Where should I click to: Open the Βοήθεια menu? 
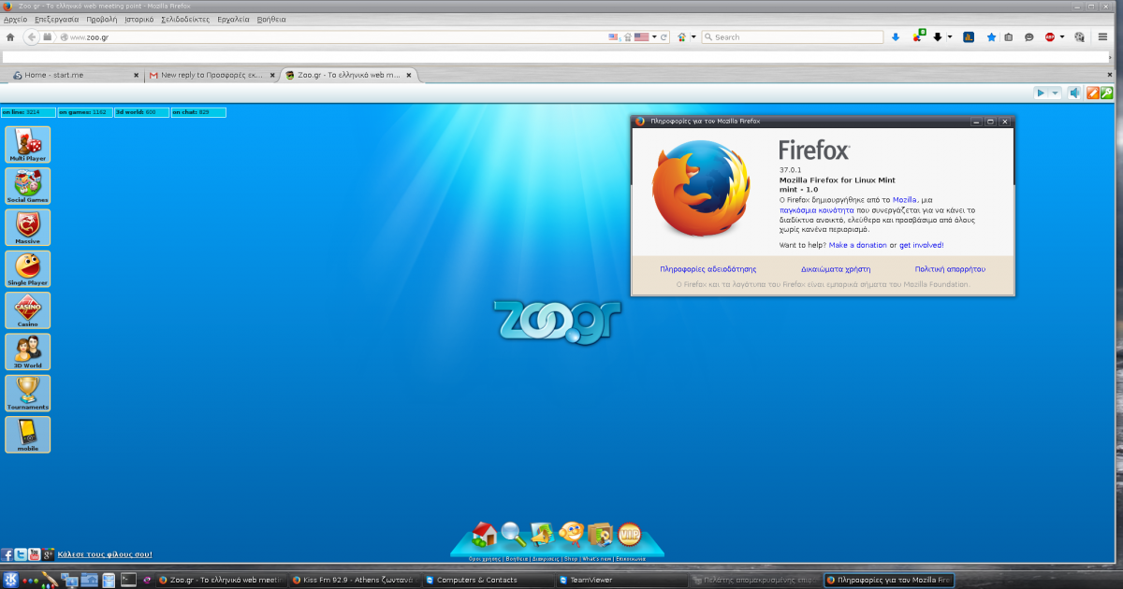pos(270,19)
